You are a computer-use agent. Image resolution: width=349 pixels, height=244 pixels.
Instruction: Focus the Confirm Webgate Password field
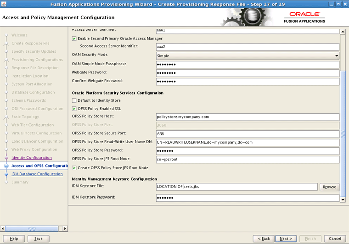click(248, 81)
